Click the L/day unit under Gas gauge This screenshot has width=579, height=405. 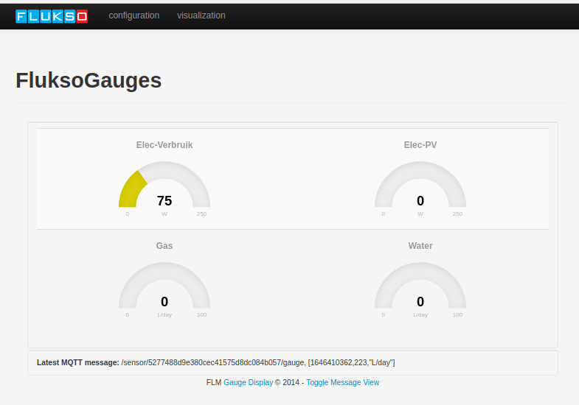tap(164, 315)
